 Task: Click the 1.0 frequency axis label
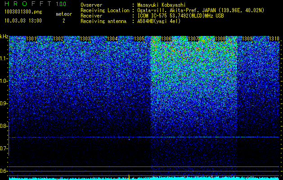click(x=4, y=81)
